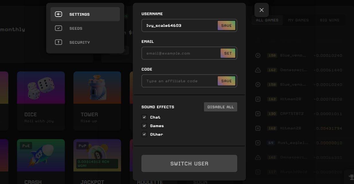Screen dimensions: 354x184
Task: Save the username Ivy_scale64603
Action: click(x=226, y=25)
